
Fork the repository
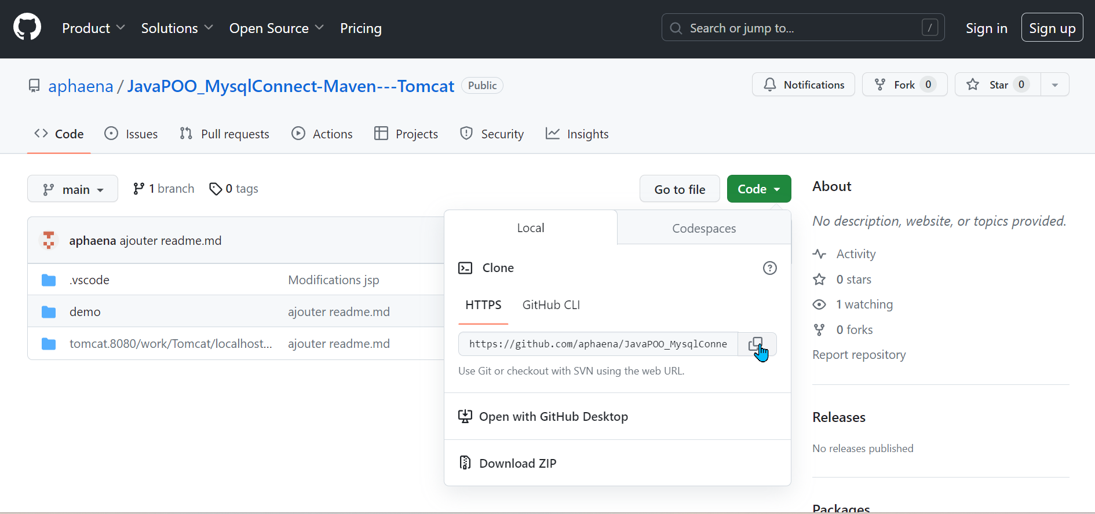click(904, 85)
